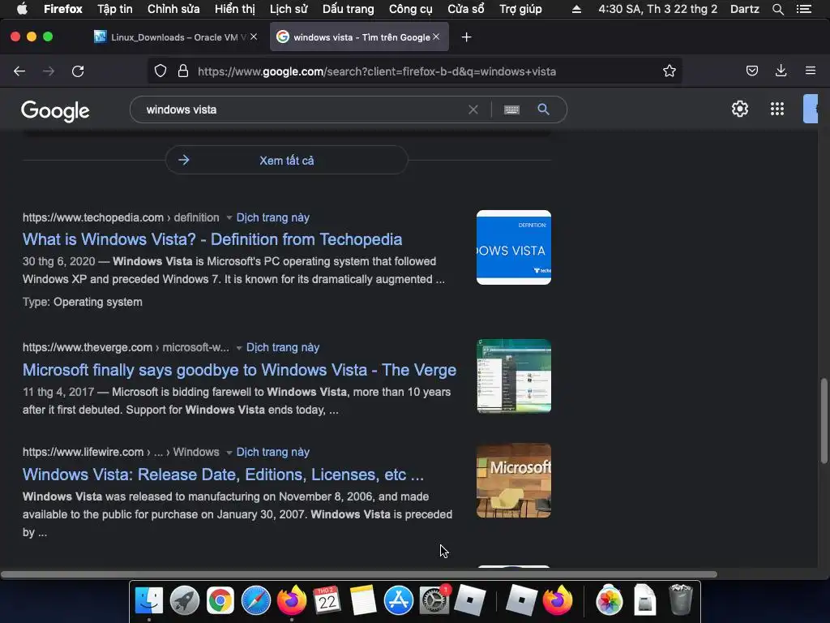This screenshot has height=623, width=830.
Task: Open Google settings gear
Action: pos(740,109)
